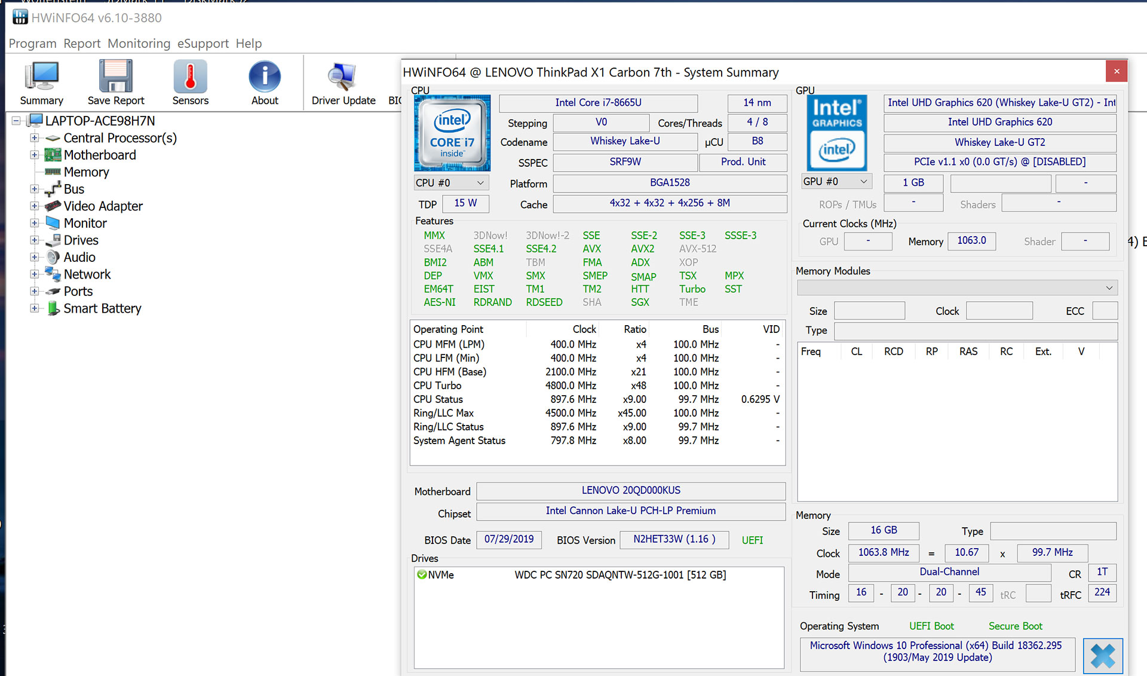This screenshot has height=676, width=1147.
Task: Click the N2HET33W BIOS version field
Action: click(x=674, y=539)
